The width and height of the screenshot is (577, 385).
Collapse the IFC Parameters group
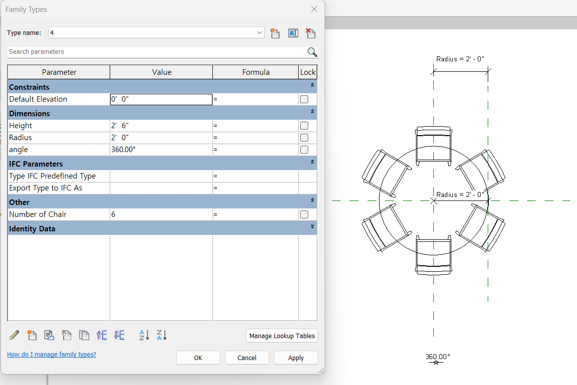click(312, 162)
